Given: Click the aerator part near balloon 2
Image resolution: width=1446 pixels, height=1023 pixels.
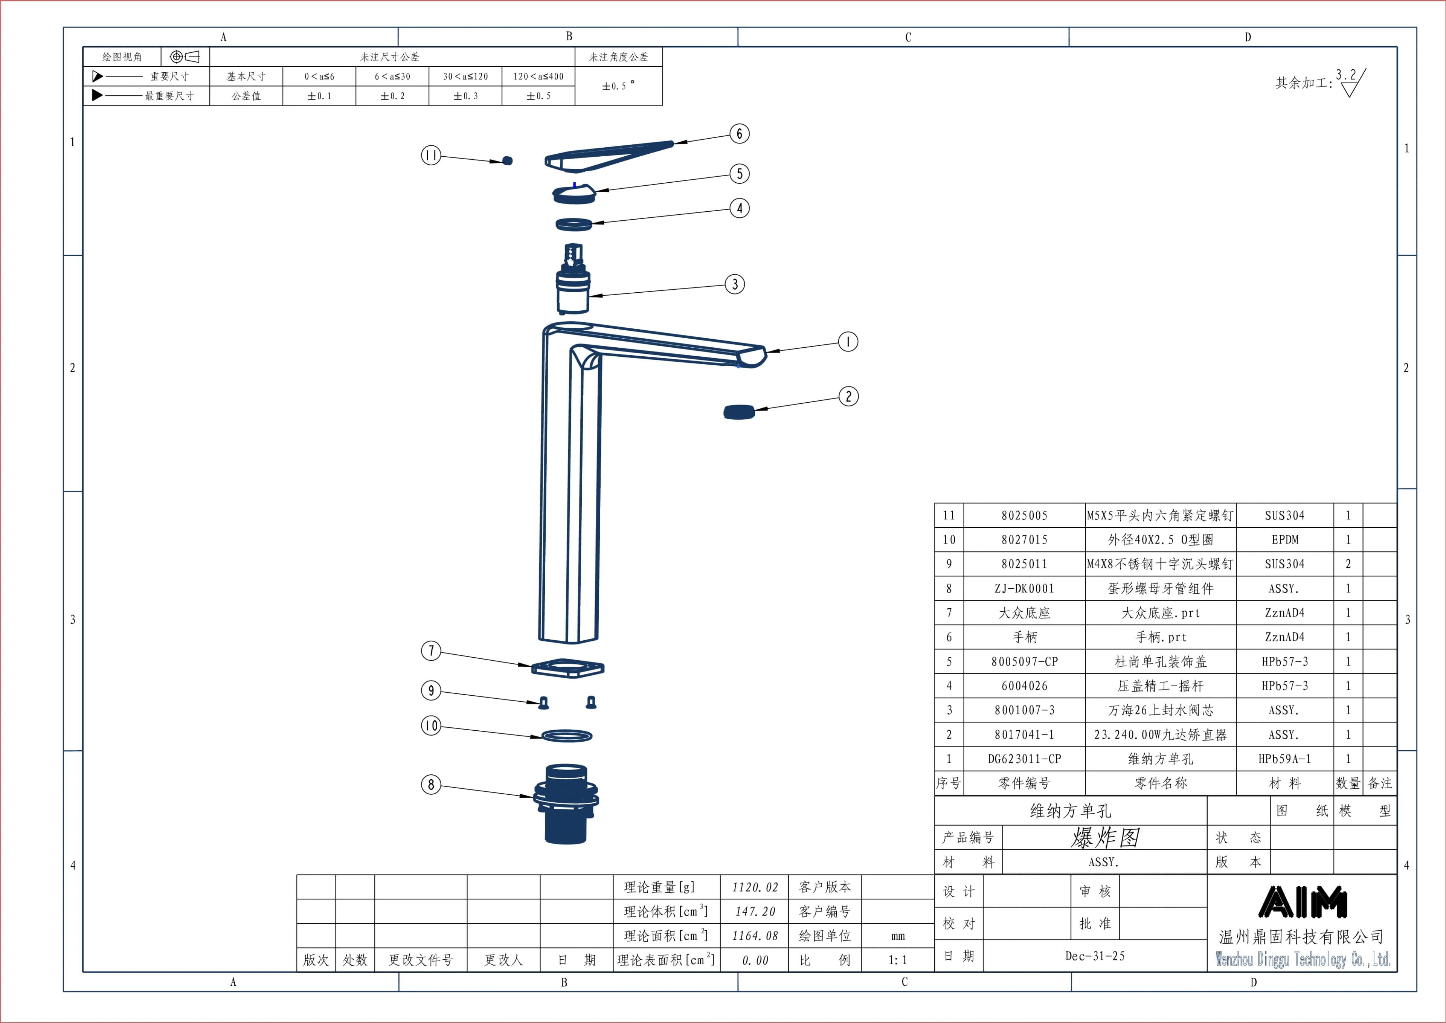Looking at the screenshot, I should click(739, 412).
